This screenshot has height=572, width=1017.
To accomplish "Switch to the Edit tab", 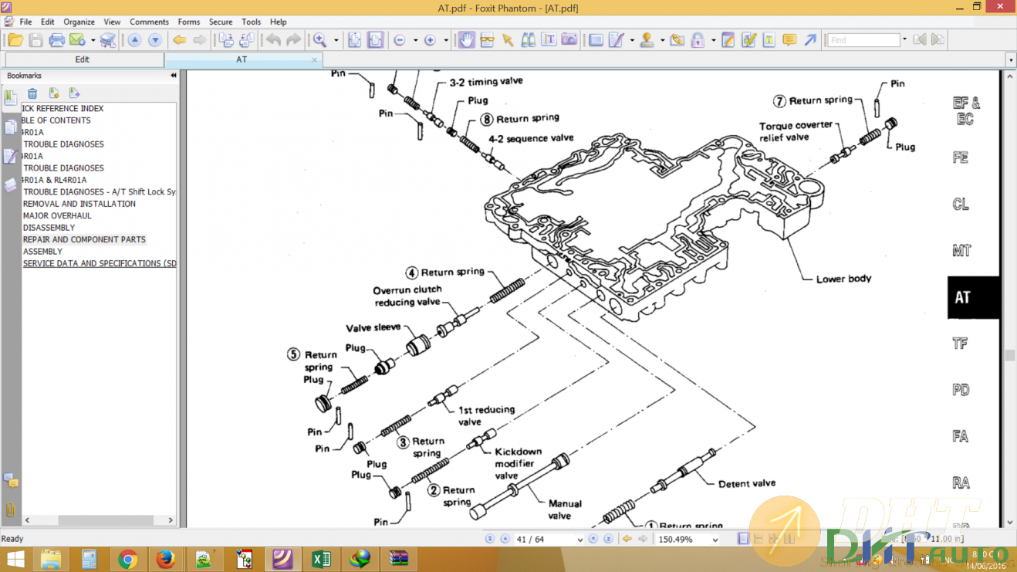I will point(83,59).
